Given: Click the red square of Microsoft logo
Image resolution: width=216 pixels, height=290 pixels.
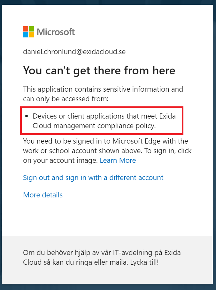Looking at the screenshot, I should (26, 29).
